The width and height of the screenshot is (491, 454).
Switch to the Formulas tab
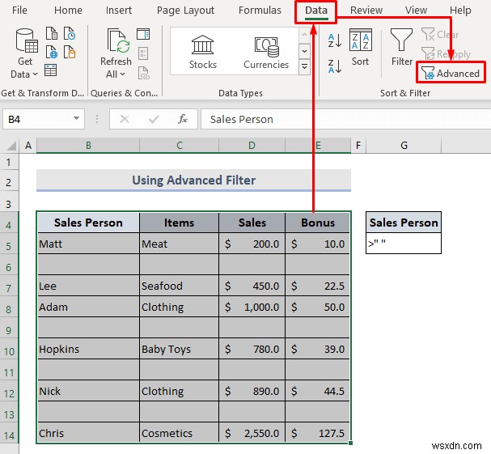click(x=260, y=11)
